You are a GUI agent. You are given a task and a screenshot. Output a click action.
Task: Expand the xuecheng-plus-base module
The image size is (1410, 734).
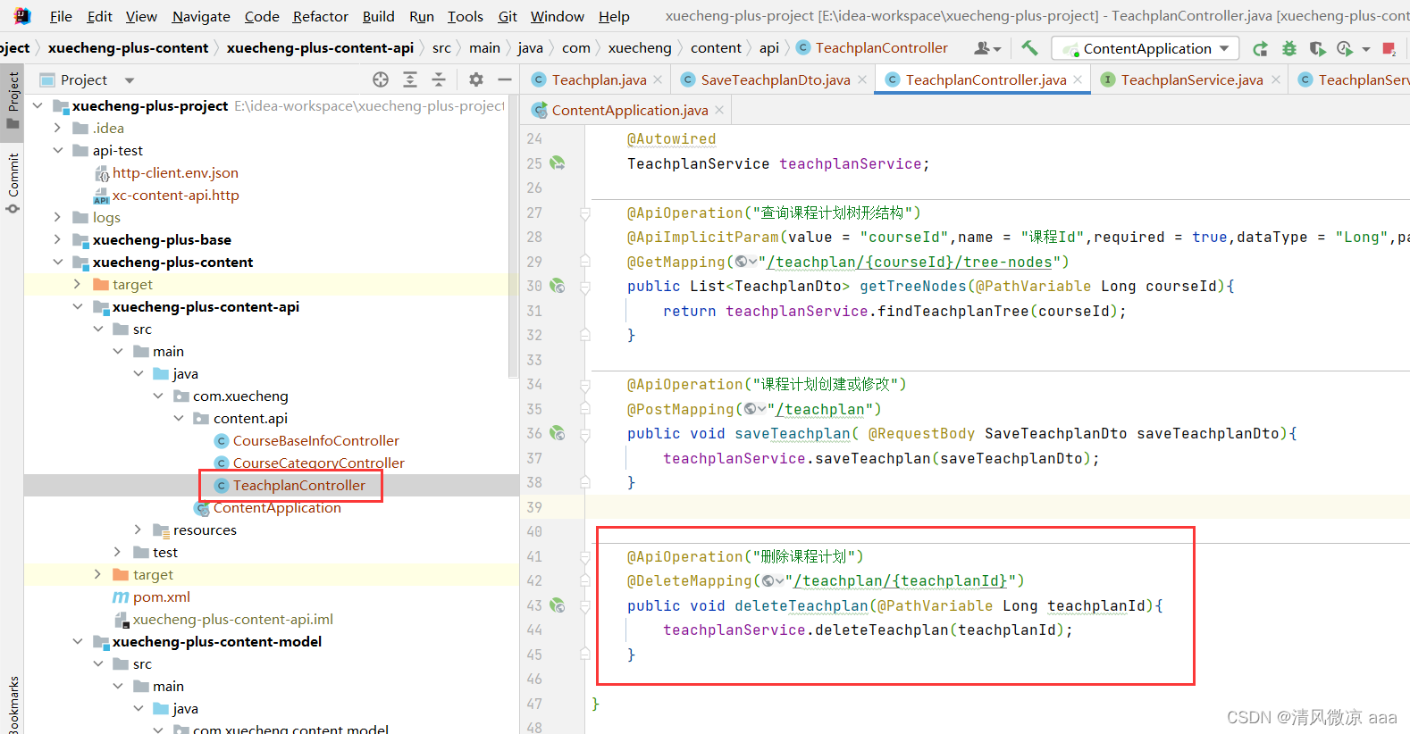coord(58,239)
